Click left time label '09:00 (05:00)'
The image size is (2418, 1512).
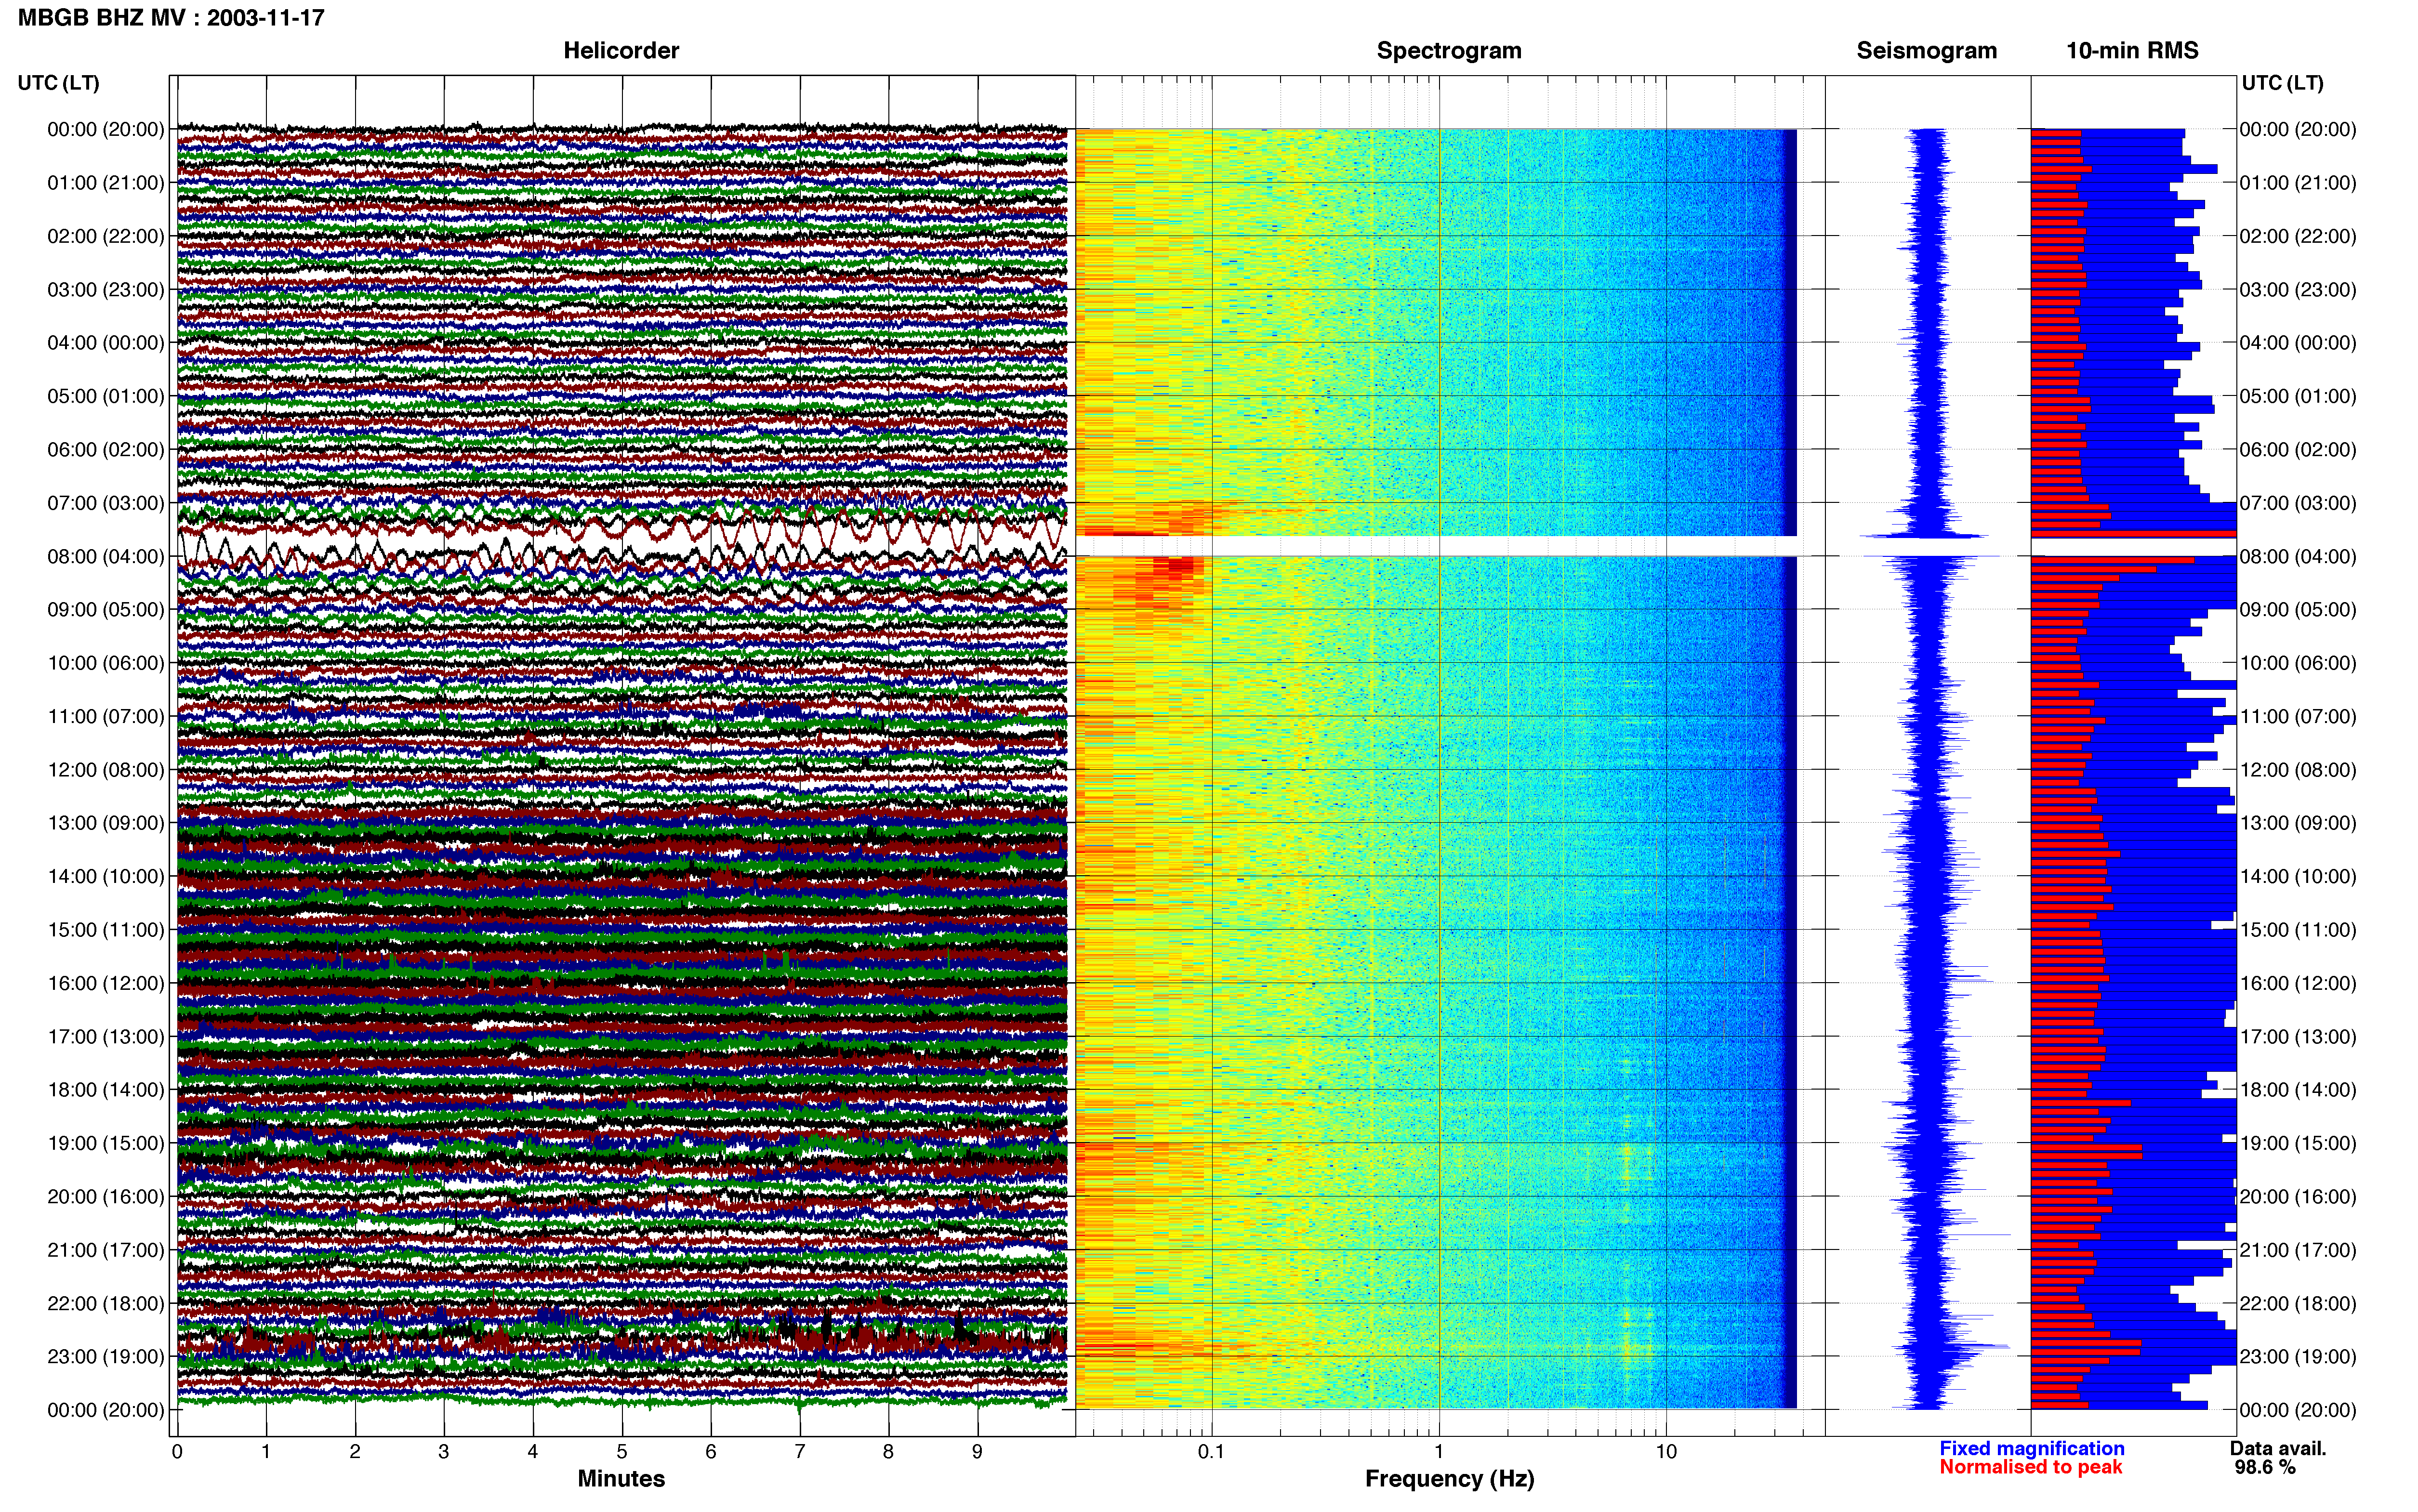click(106, 609)
